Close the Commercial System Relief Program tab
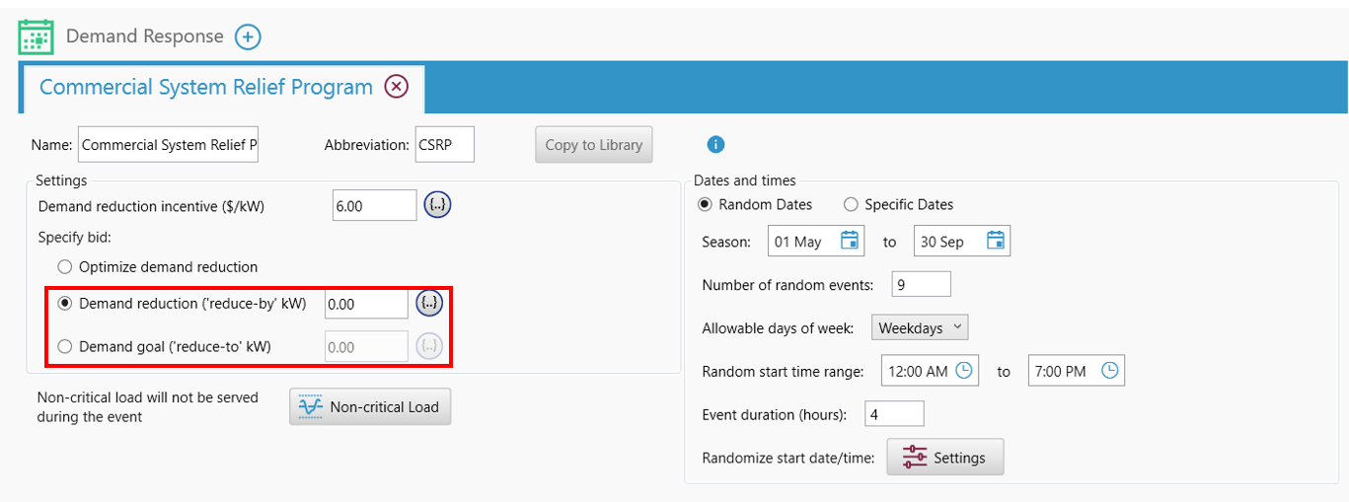The image size is (1349, 502). coord(396,87)
